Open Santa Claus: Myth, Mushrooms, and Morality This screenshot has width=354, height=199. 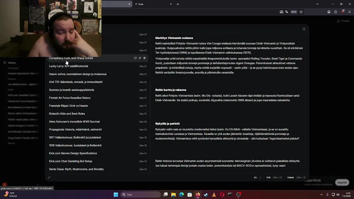76,169
